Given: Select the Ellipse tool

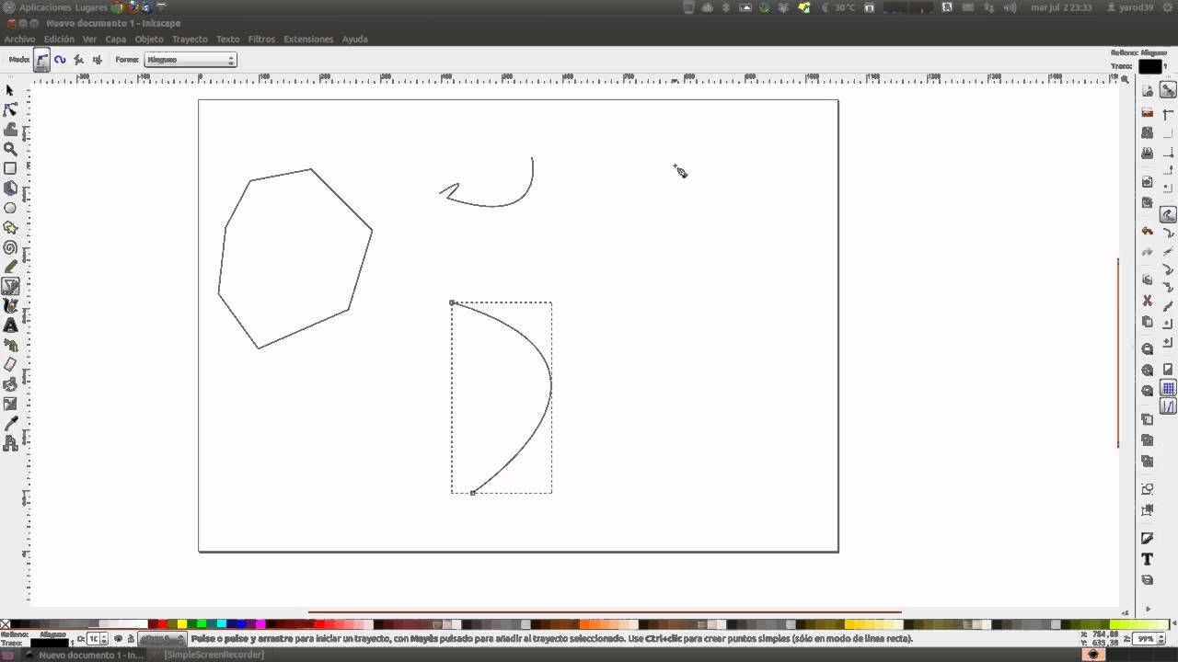Looking at the screenshot, I should coord(10,208).
